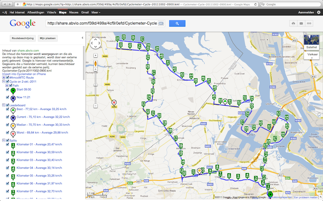Click the Satelliet map view thumbnail

coord(311,42)
